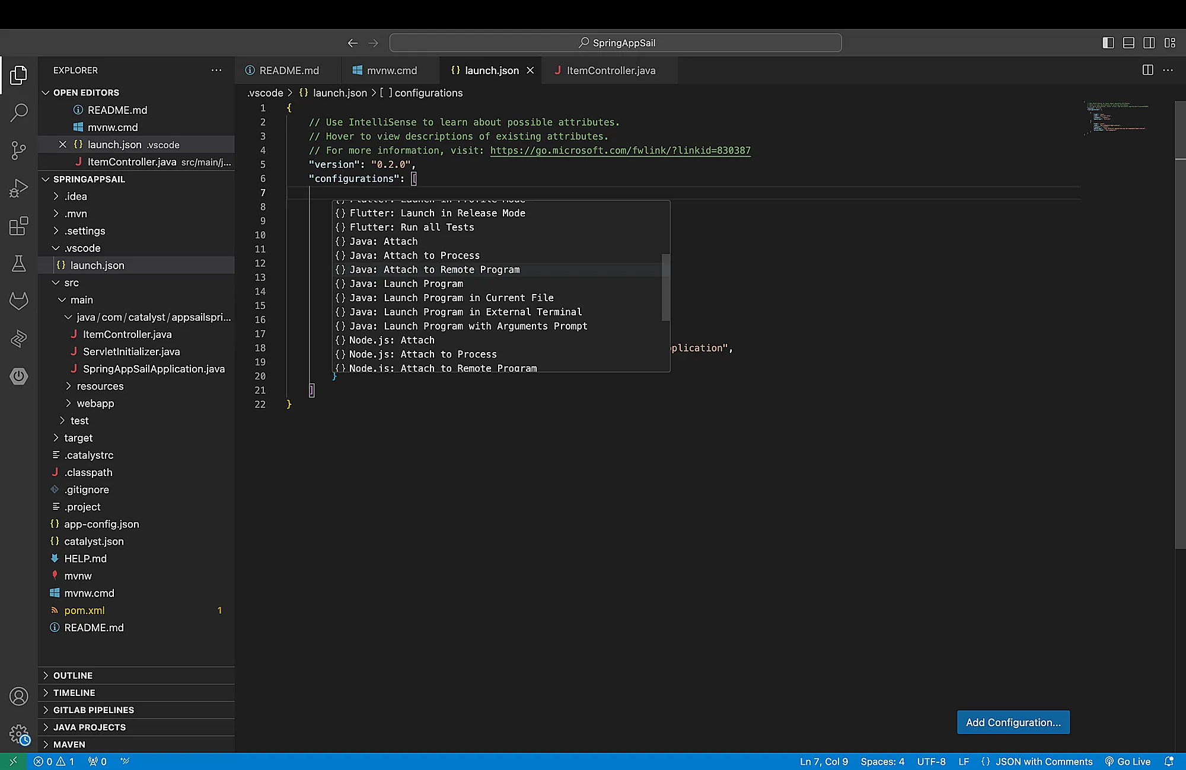The image size is (1186, 770).
Task: Open the Manage gear icon
Action: 19,734
